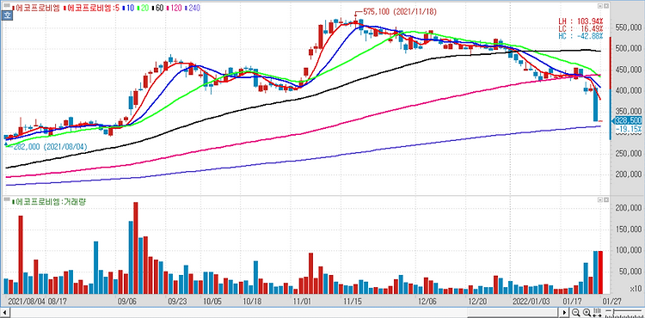Select the 120-day moving average legend
This screenshot has width=645, height=318.
click(x=173, y=8)
